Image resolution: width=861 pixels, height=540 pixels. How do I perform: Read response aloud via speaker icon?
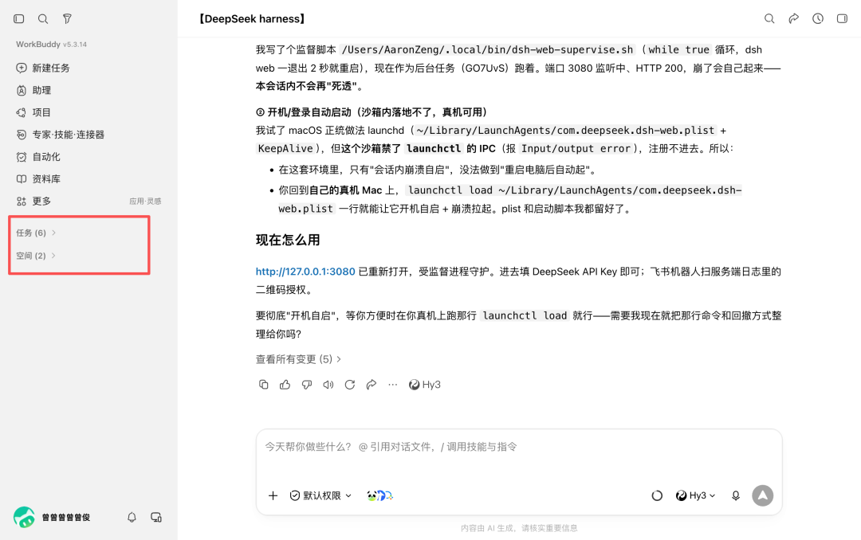(328, 385)
